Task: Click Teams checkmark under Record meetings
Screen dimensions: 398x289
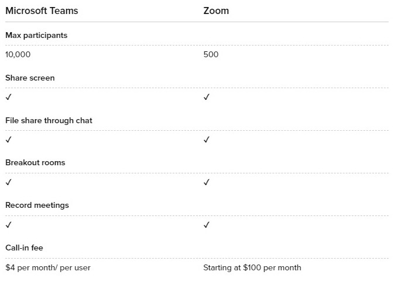Action: point(8,225)
